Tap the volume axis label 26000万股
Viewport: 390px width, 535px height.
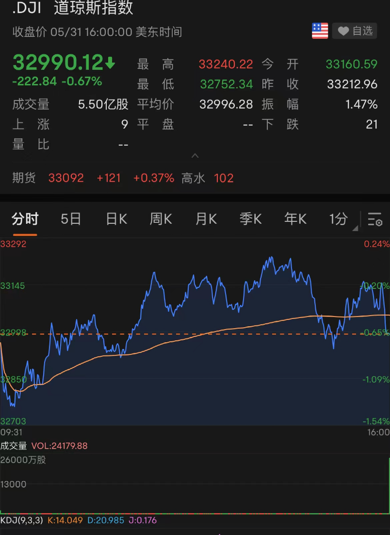(x=23, y=460)
